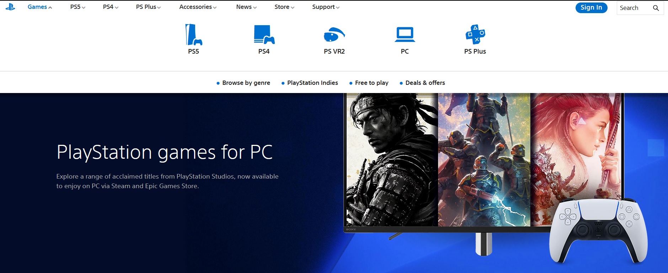Screen dimensions: 668x273
Task: Expand the PS5 navigation dropdown
Action: (x=78, y=7)
